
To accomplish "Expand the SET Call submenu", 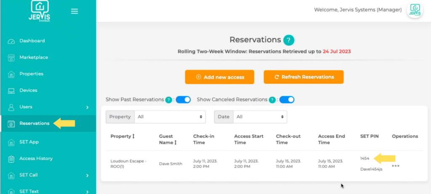I will point(87,175).
